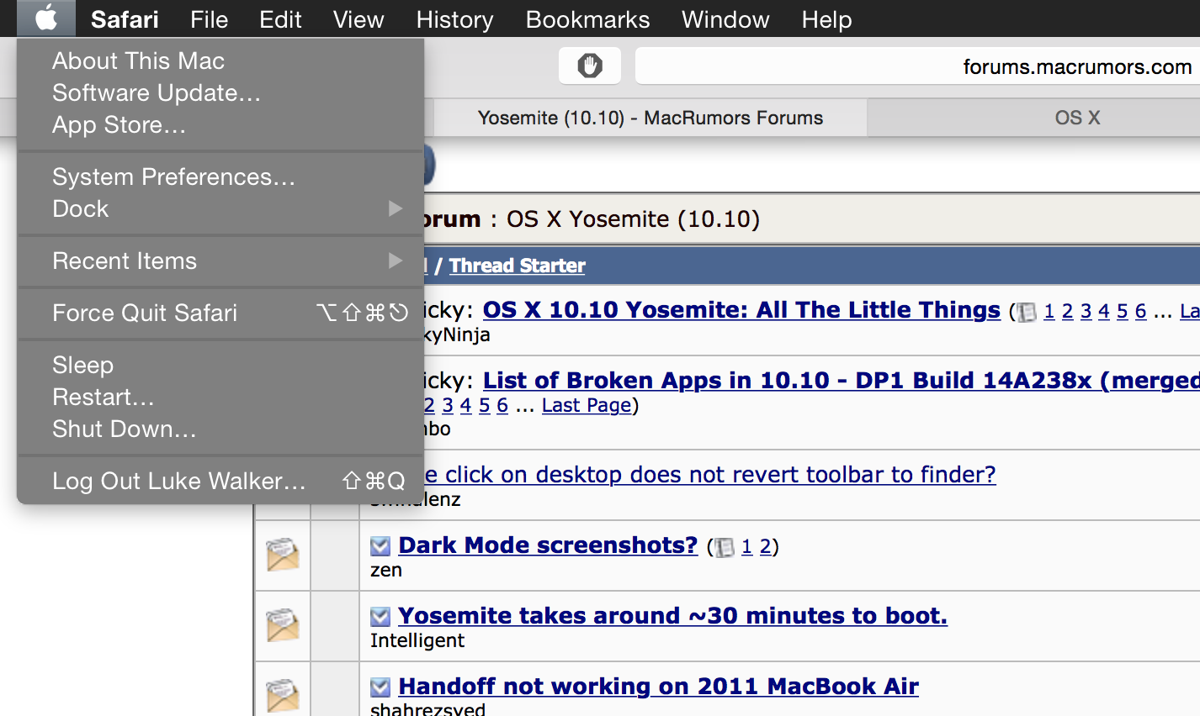Image resolution: width=1200 pixels, height=716 pixels.
Task: Open Dark Mode screenshots? thread
Action: point(548,545)
